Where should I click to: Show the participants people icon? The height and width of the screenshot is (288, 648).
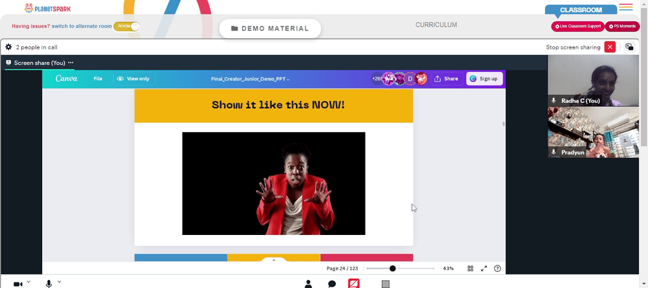pyautogui.click(x=308, y=284)
